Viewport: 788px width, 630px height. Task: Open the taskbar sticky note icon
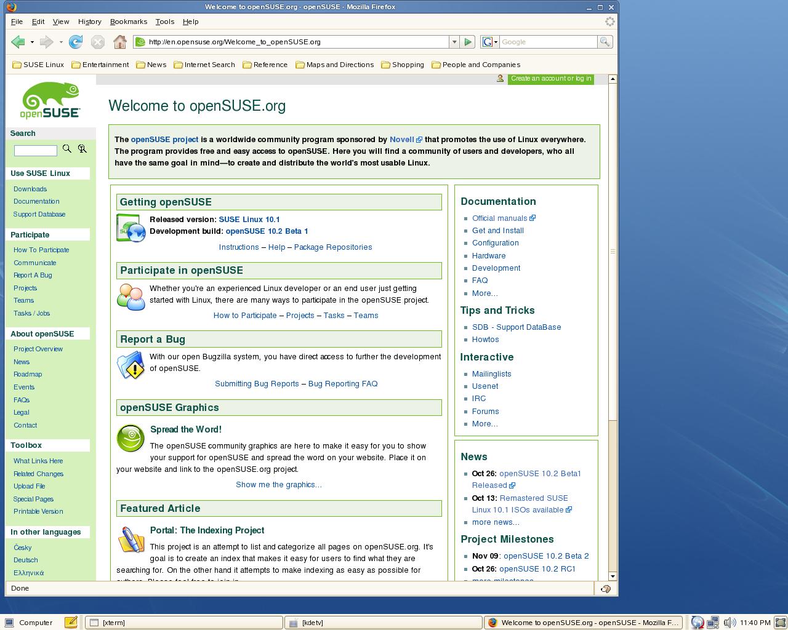(x=71, y=622)
